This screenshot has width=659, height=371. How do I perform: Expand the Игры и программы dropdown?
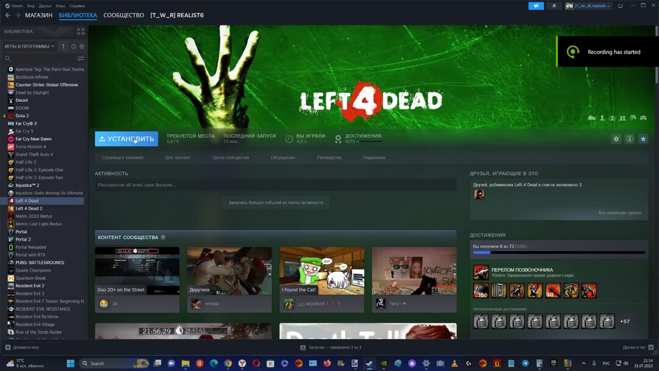(29, 46)
